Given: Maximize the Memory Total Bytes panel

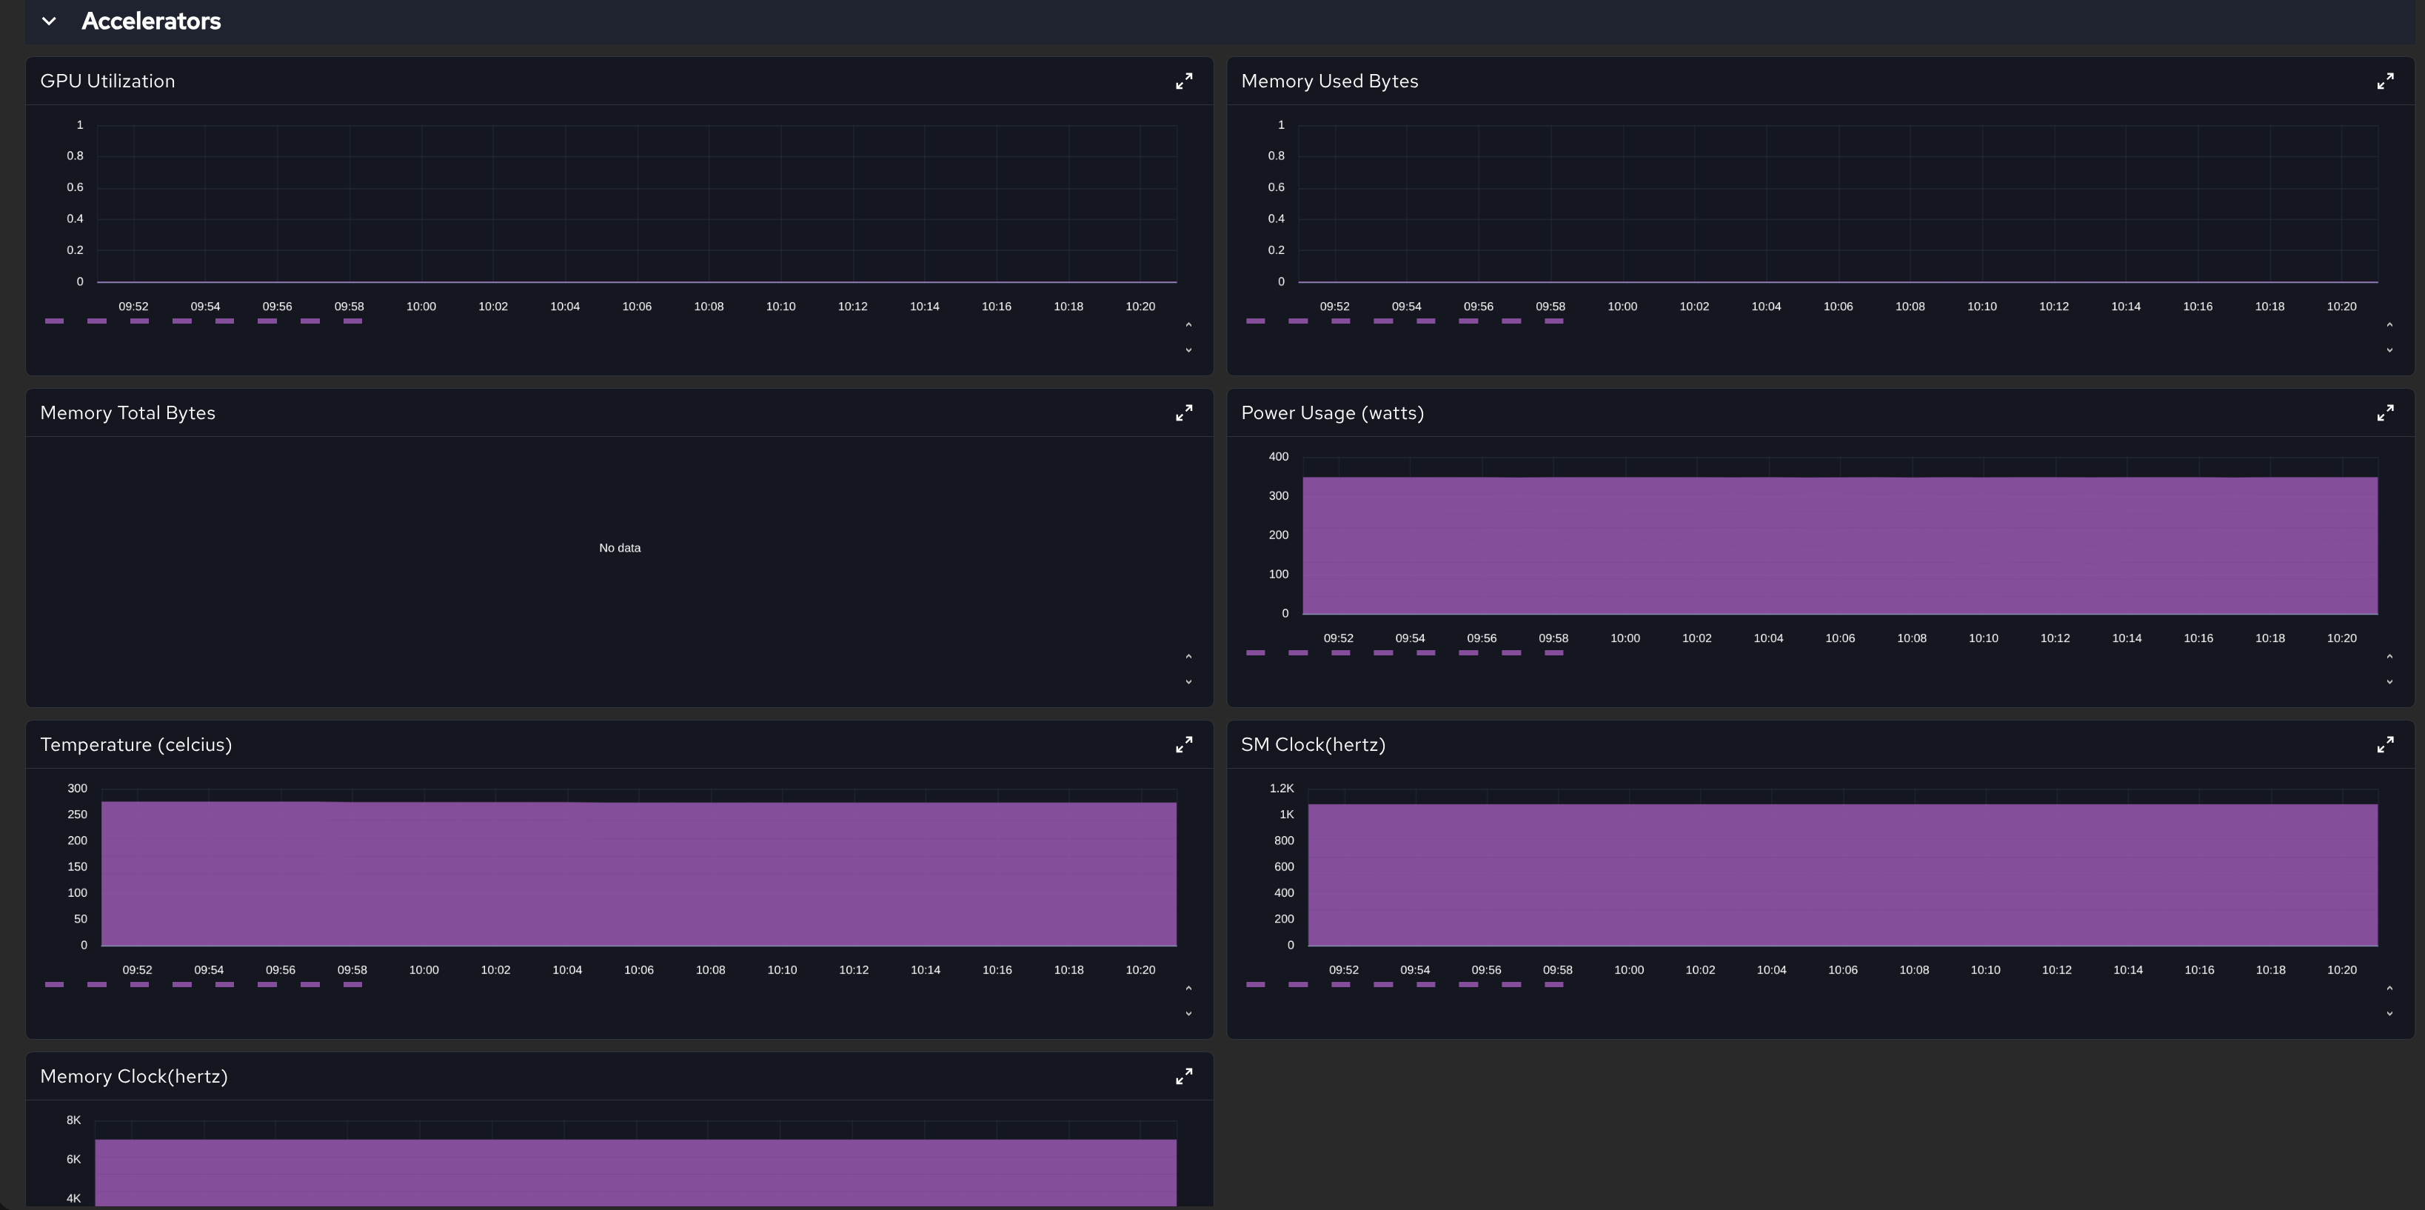Looking at the screenshot, I should pos(1183,413).
